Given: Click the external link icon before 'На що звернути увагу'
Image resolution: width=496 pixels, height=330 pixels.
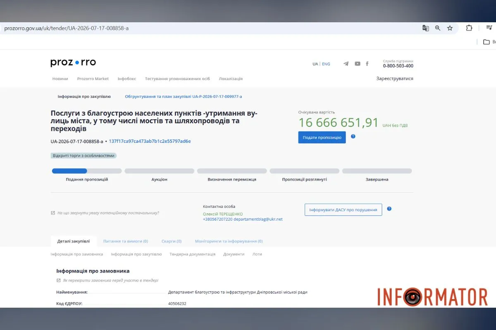Looking at the screenshot, I should coord(53,213).
